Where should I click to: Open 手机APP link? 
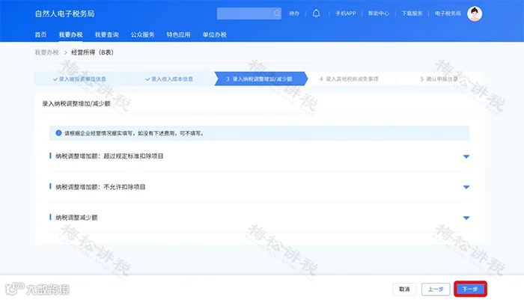click(x=346, y=13)
